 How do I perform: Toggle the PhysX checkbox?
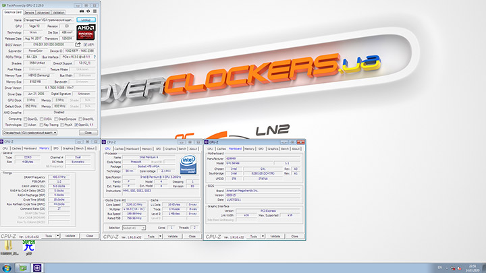point(62,125)
